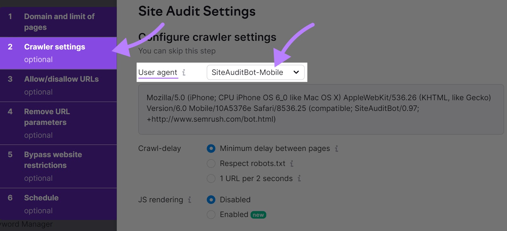The width and height of the screenshot is (507, 231).
Task: Go to step 1 Domain and limit of pages
Action: tap(58, 21)
